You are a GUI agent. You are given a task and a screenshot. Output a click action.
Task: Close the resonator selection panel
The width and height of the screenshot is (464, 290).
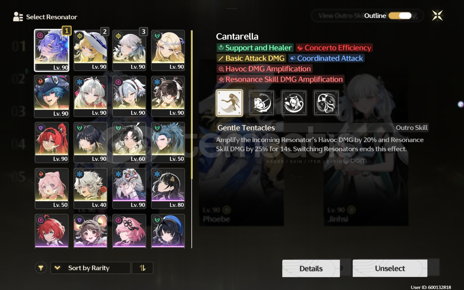pyautogui.click(x=437, y=16)
